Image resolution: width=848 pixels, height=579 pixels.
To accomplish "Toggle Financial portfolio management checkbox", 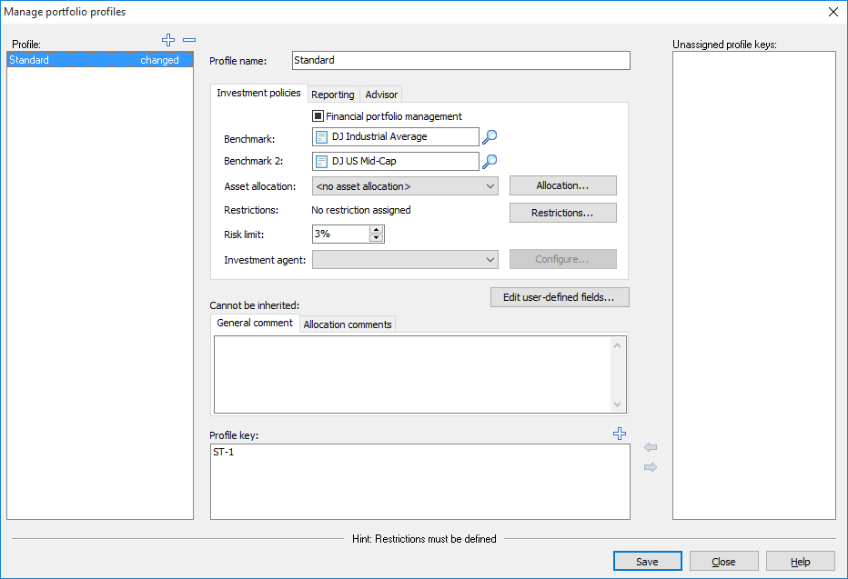I will tap(318, 116).
